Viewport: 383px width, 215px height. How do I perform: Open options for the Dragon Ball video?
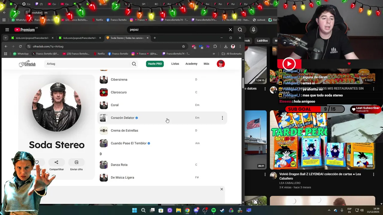pos(373,174)
